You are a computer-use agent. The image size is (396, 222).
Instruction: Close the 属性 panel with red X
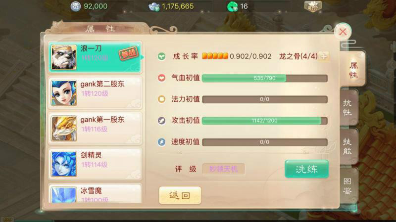click(343, 32)
